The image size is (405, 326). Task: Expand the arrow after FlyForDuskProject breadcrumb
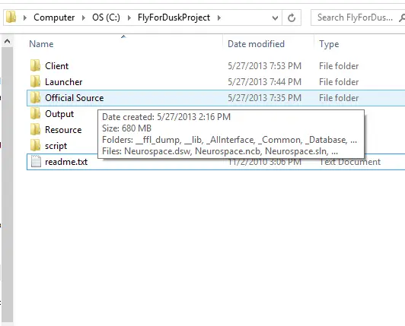tap(219, 17)
